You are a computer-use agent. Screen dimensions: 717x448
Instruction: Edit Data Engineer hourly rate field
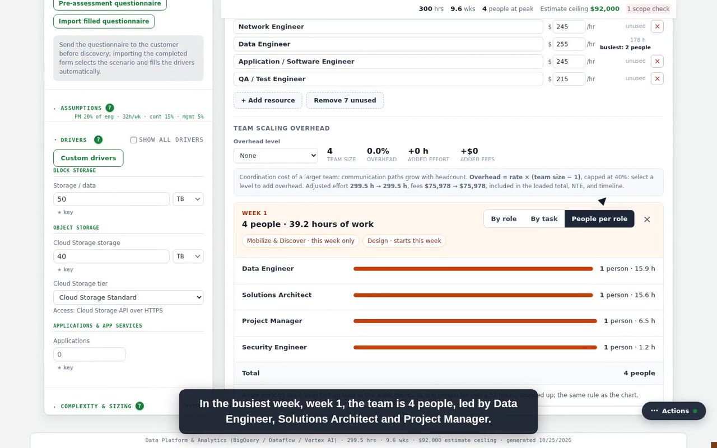569,44
